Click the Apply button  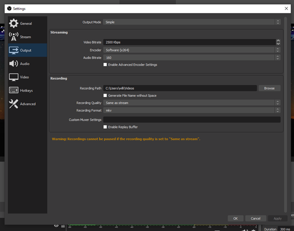click(x=278, y=218)
